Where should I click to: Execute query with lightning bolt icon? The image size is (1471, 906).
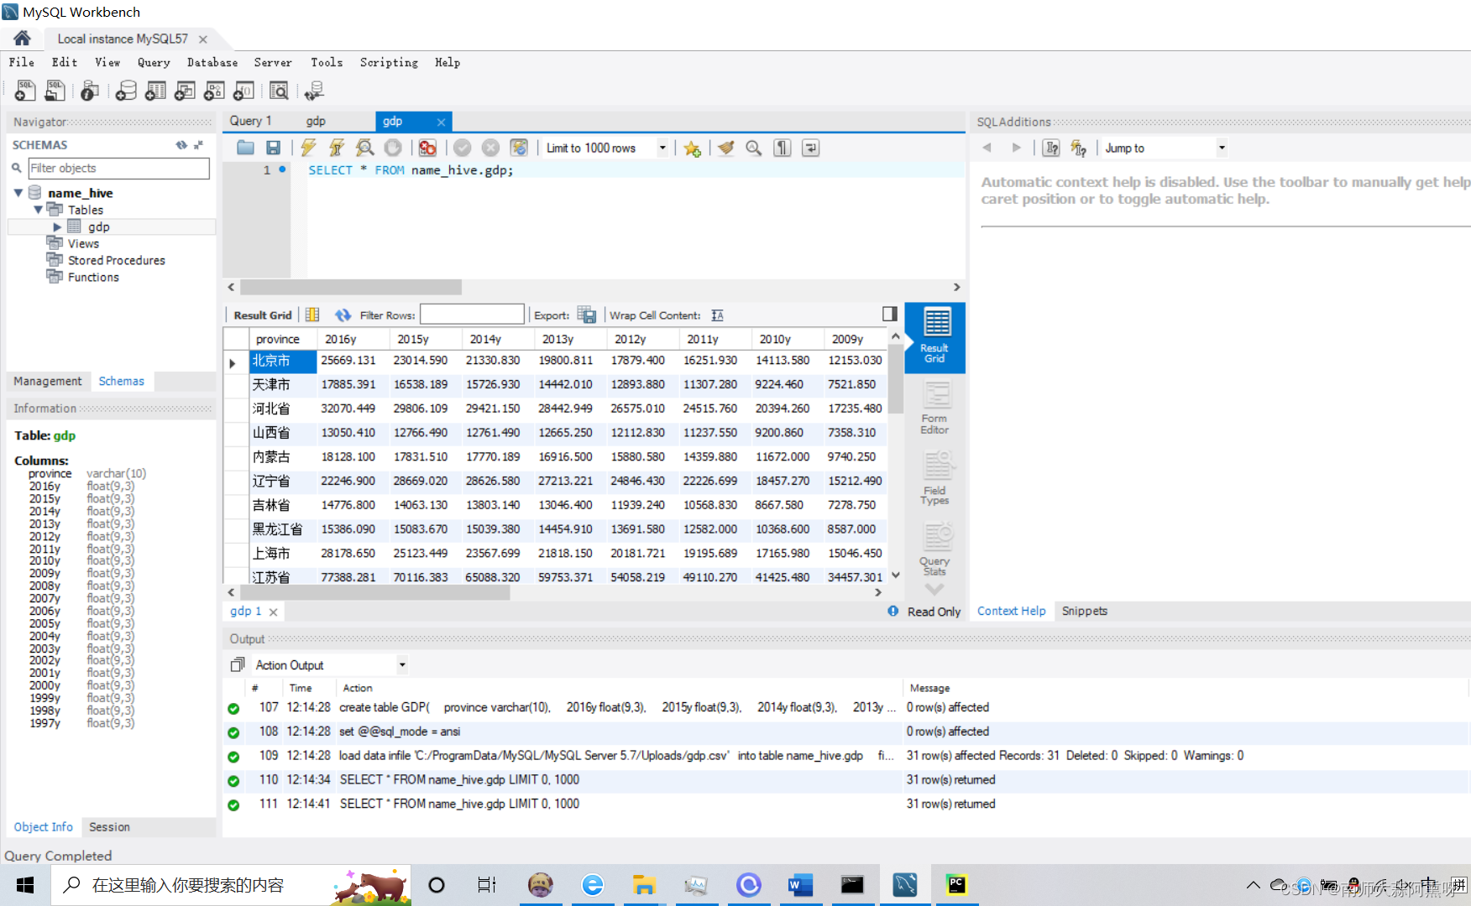click(x=309, y=148)
